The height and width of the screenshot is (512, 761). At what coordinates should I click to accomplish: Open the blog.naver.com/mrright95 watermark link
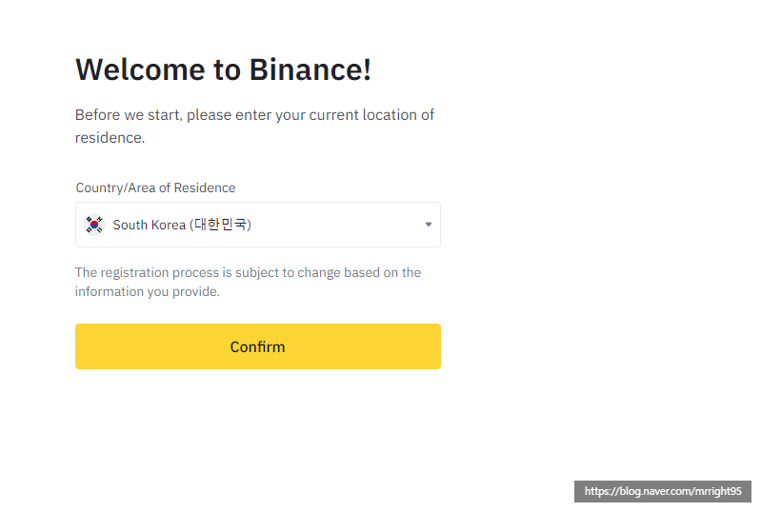[663, 491]
